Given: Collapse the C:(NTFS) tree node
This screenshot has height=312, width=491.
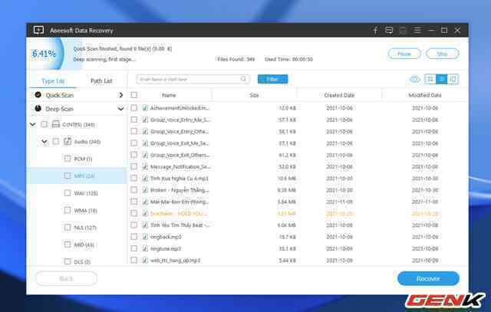Looking at the screenshot, I should 33,124.
